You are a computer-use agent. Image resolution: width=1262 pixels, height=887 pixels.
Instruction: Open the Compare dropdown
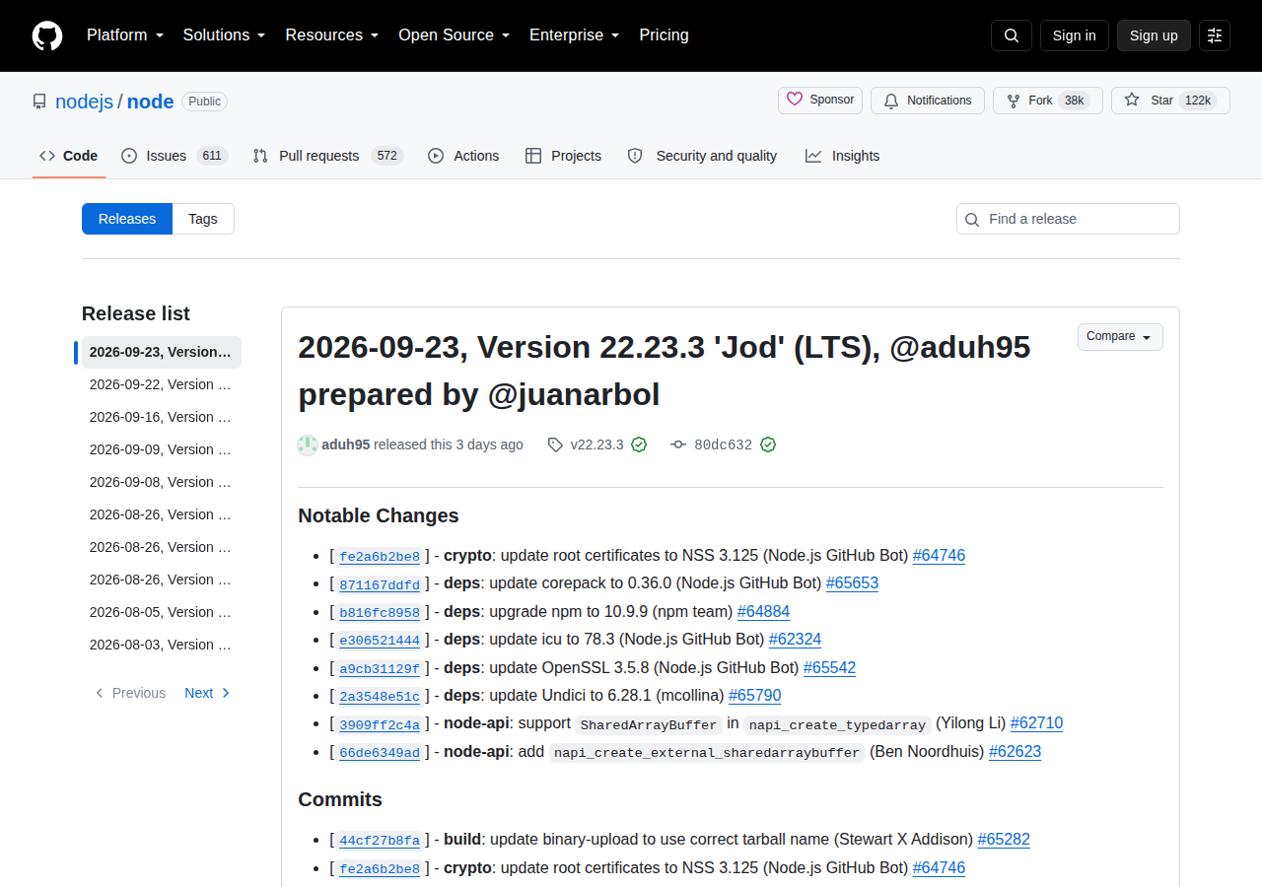coord(1120,337)
